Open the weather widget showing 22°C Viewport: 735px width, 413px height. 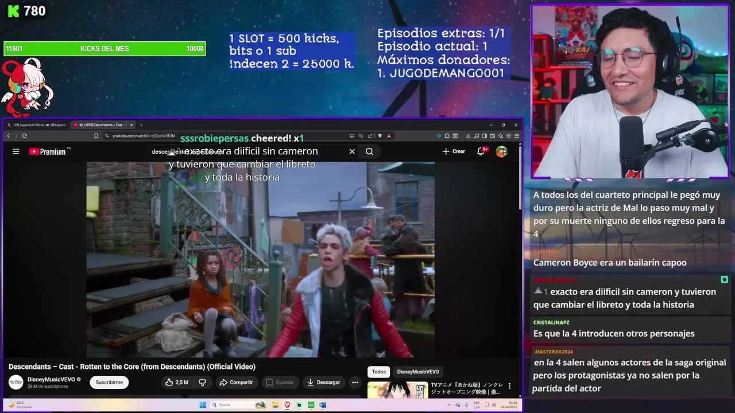tap(20, 405)
